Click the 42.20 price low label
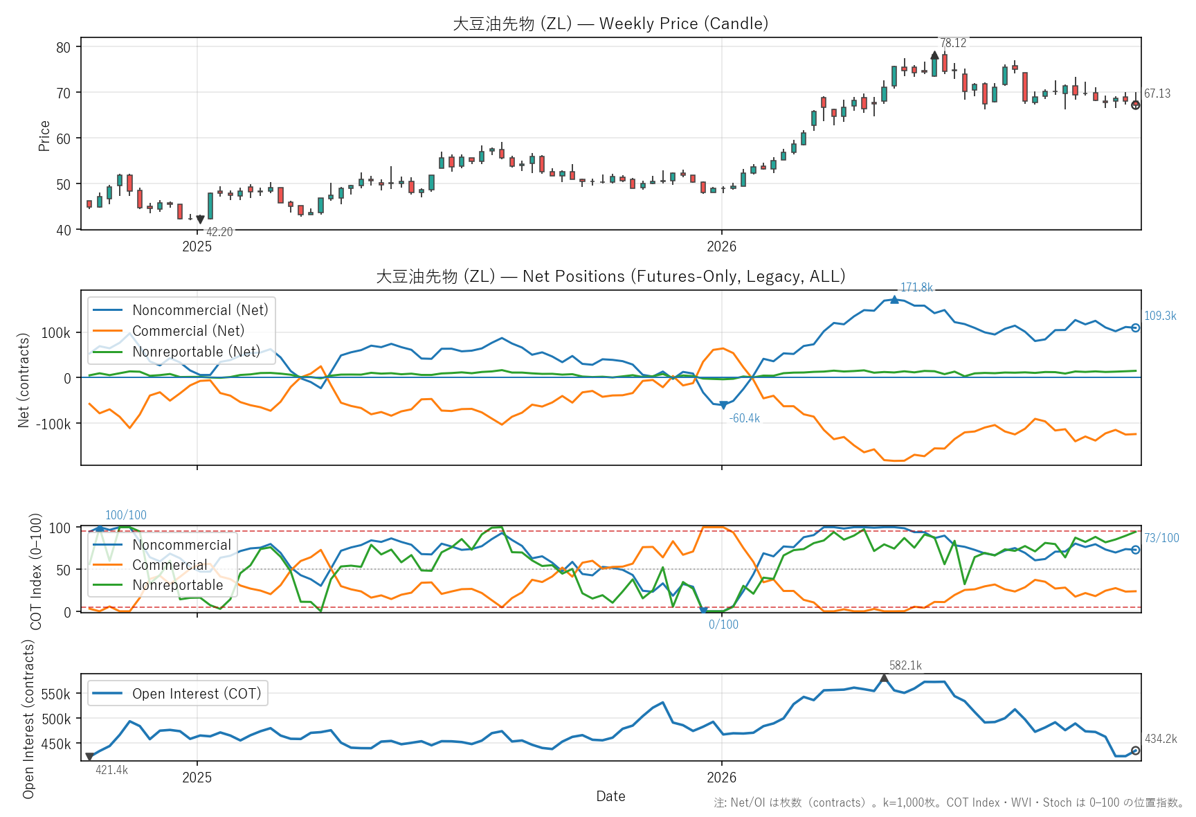 tap(219, 232)
